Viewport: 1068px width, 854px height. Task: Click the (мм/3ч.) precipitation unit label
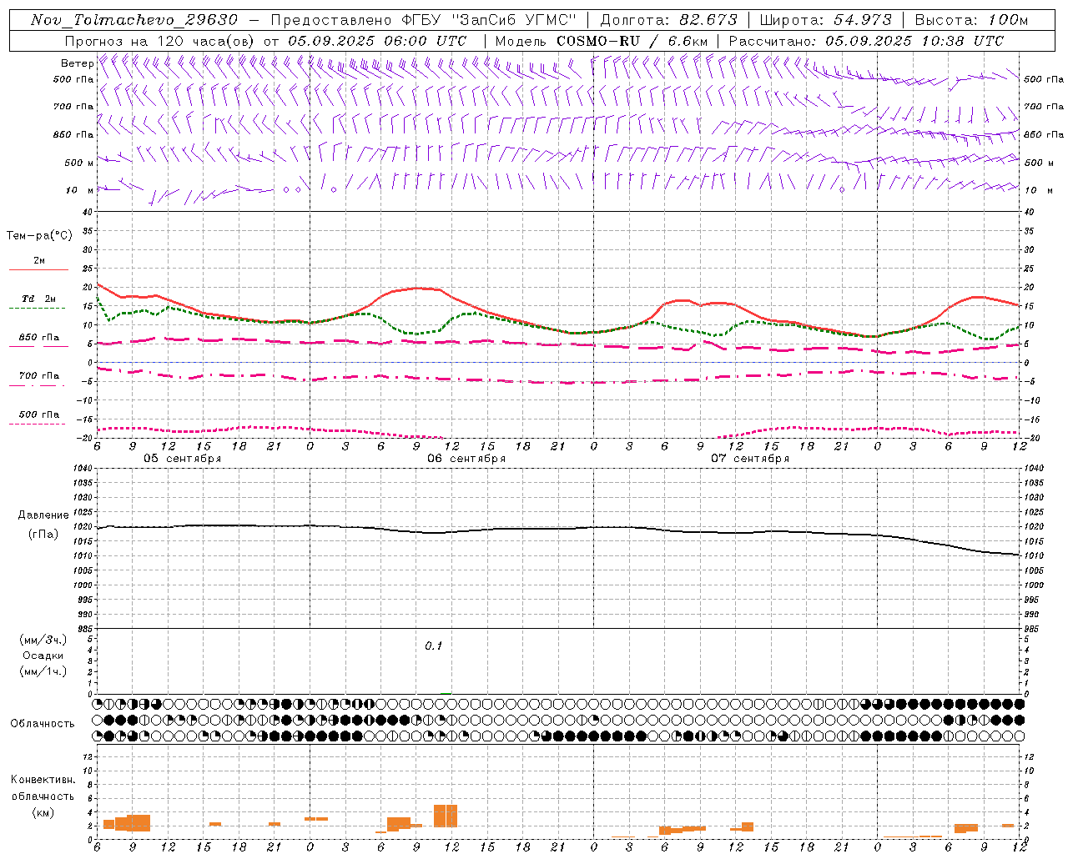[43, 640]
